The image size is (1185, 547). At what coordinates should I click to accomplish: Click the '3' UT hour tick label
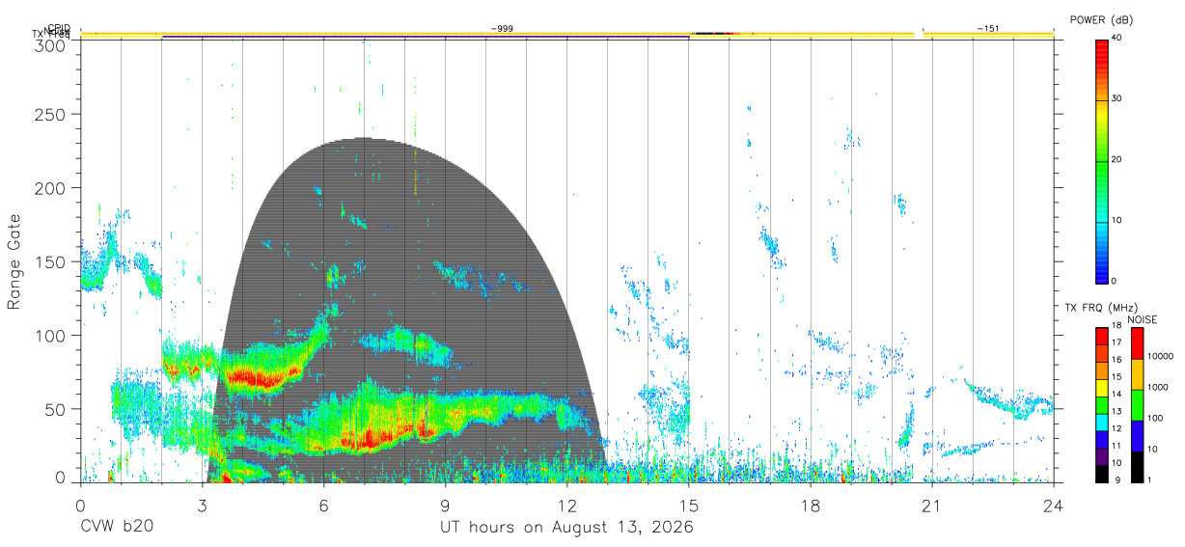(203, 505)
